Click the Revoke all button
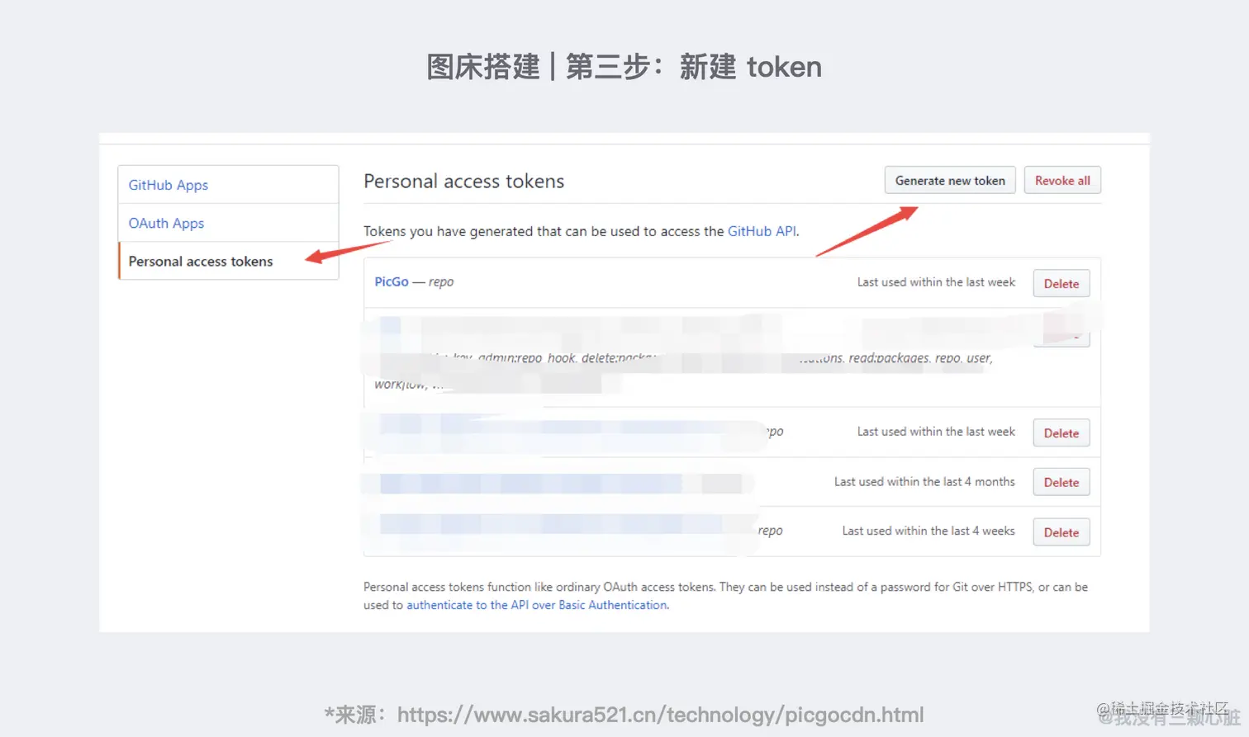1249x737 pixels. point(1062,181)
